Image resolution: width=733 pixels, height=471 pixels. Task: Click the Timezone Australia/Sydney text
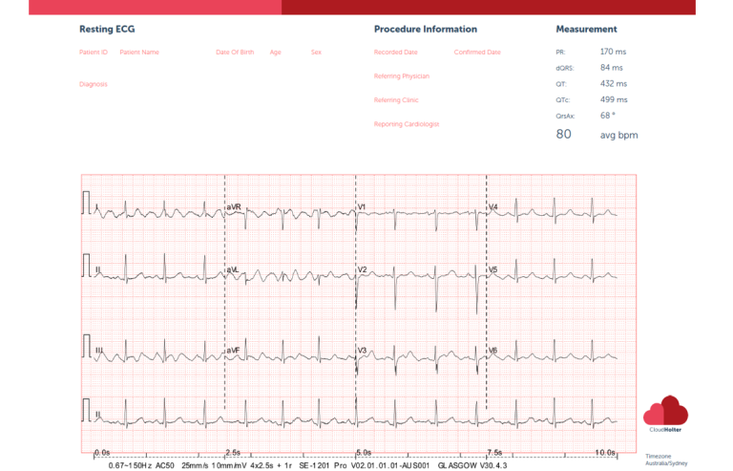pyautogui.click(x=665, y=460)
